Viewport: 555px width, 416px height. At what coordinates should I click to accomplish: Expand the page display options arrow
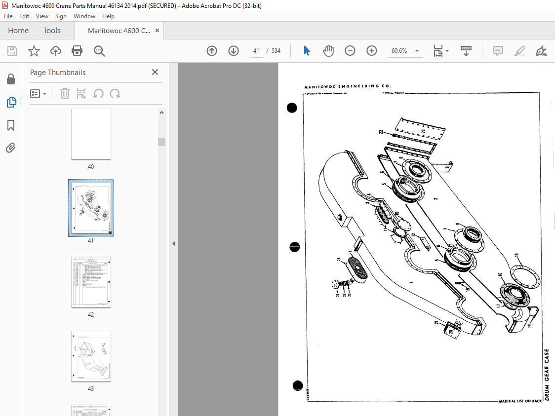pyautogui.click(x=447, y=51)
